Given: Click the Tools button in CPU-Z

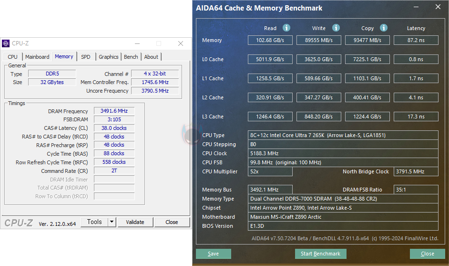Looking at the screenshot, I should (x=94, y=222).
